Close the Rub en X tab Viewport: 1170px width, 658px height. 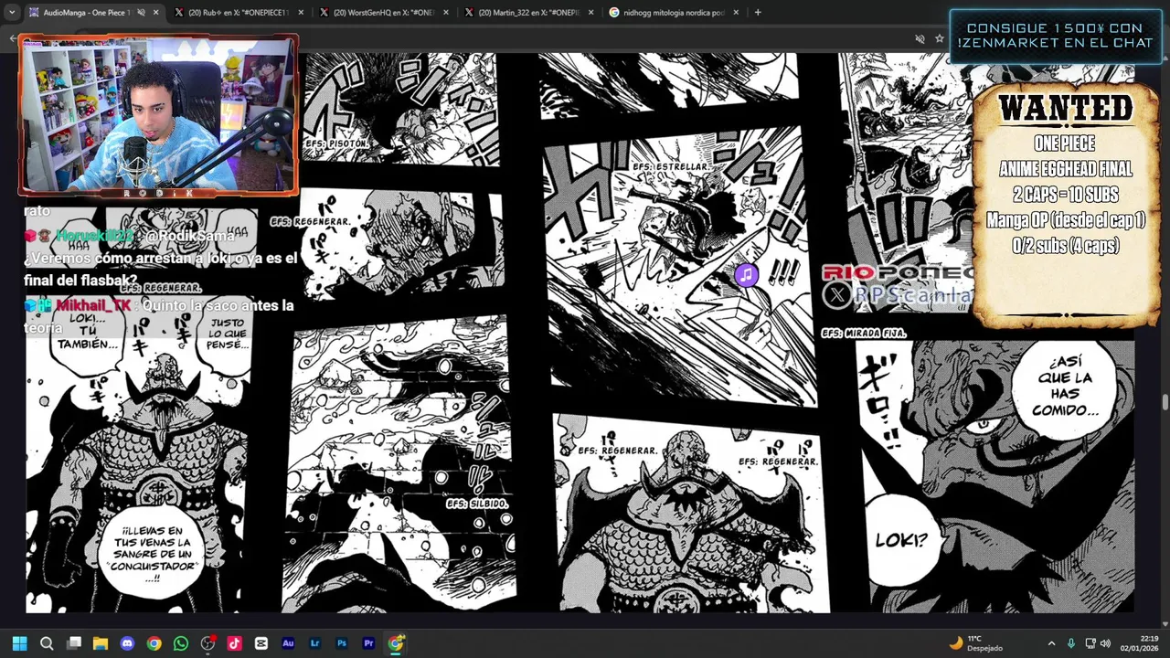[301, 13]
